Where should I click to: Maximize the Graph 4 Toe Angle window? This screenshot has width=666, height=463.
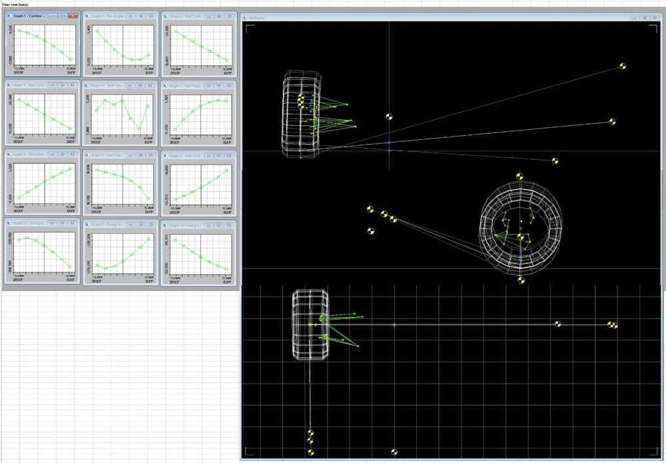(141, 15)
